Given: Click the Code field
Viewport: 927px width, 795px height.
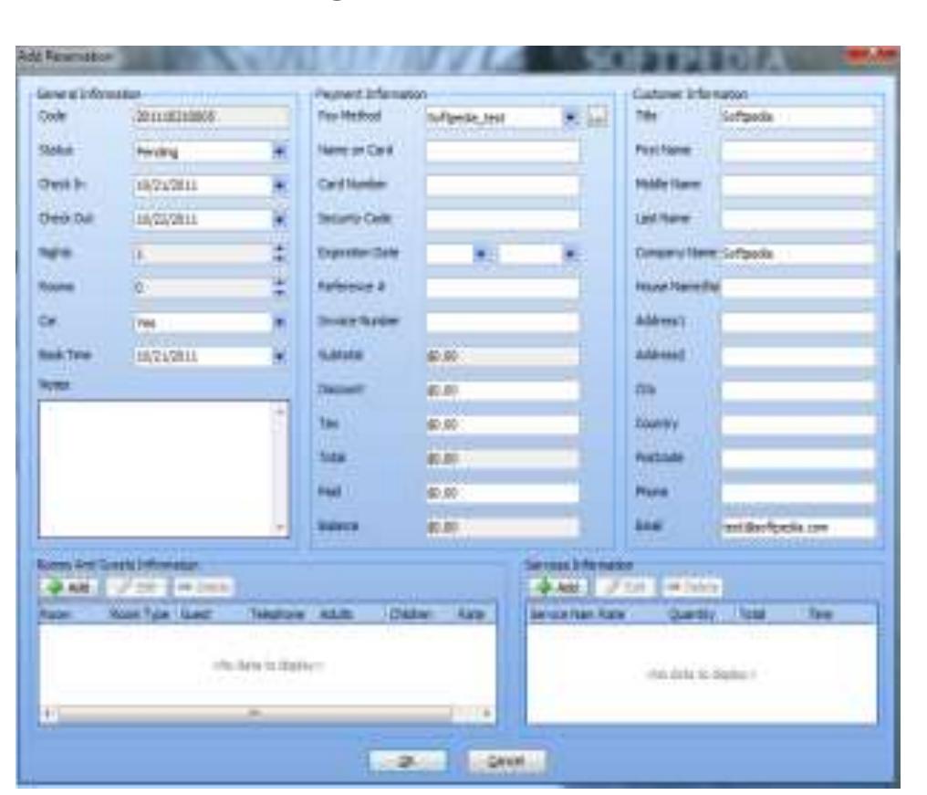Looking at the screenshot, I should [212, 117].
